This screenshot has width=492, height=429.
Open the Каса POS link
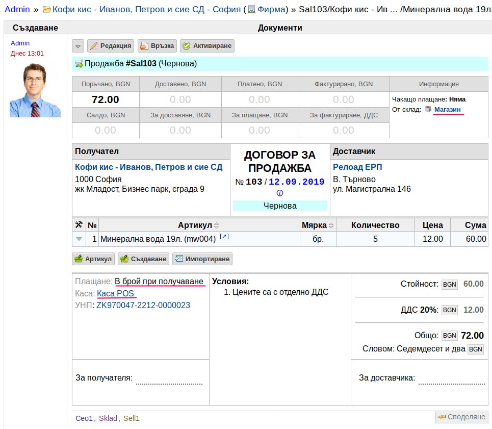pyautogui.click(x=115, y=293)
